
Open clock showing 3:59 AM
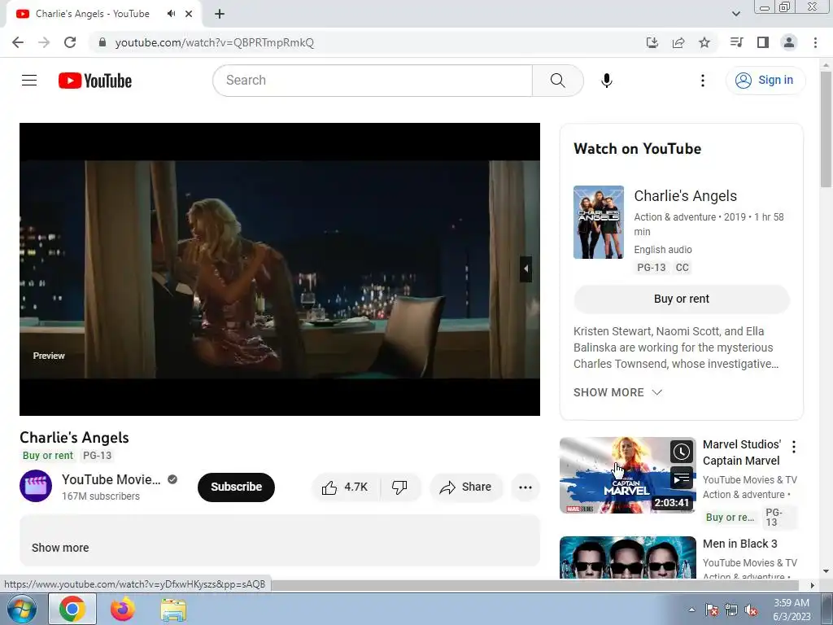coord(792,610)
